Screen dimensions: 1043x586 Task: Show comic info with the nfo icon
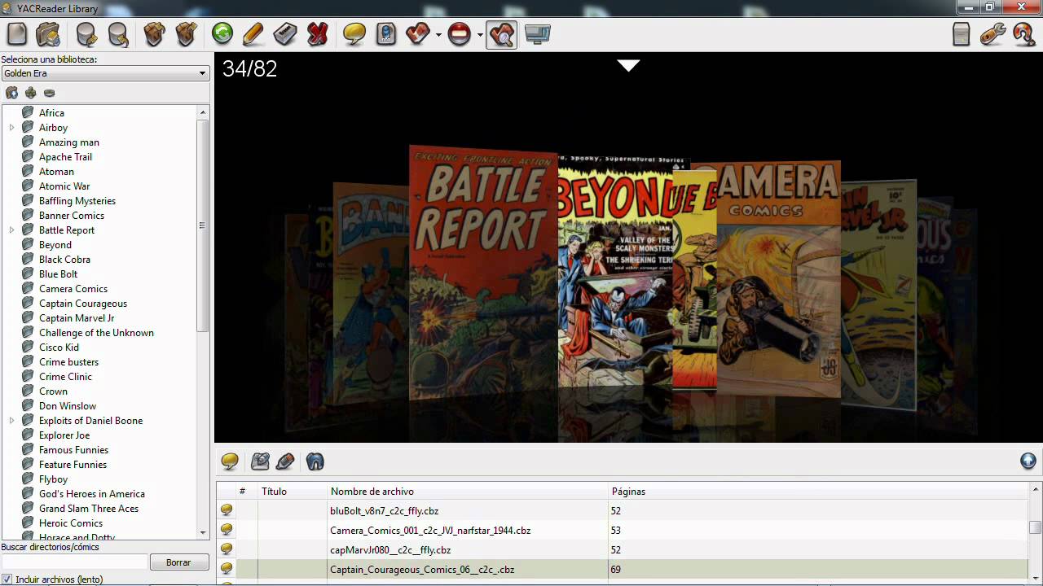click(x=386, y=34)
